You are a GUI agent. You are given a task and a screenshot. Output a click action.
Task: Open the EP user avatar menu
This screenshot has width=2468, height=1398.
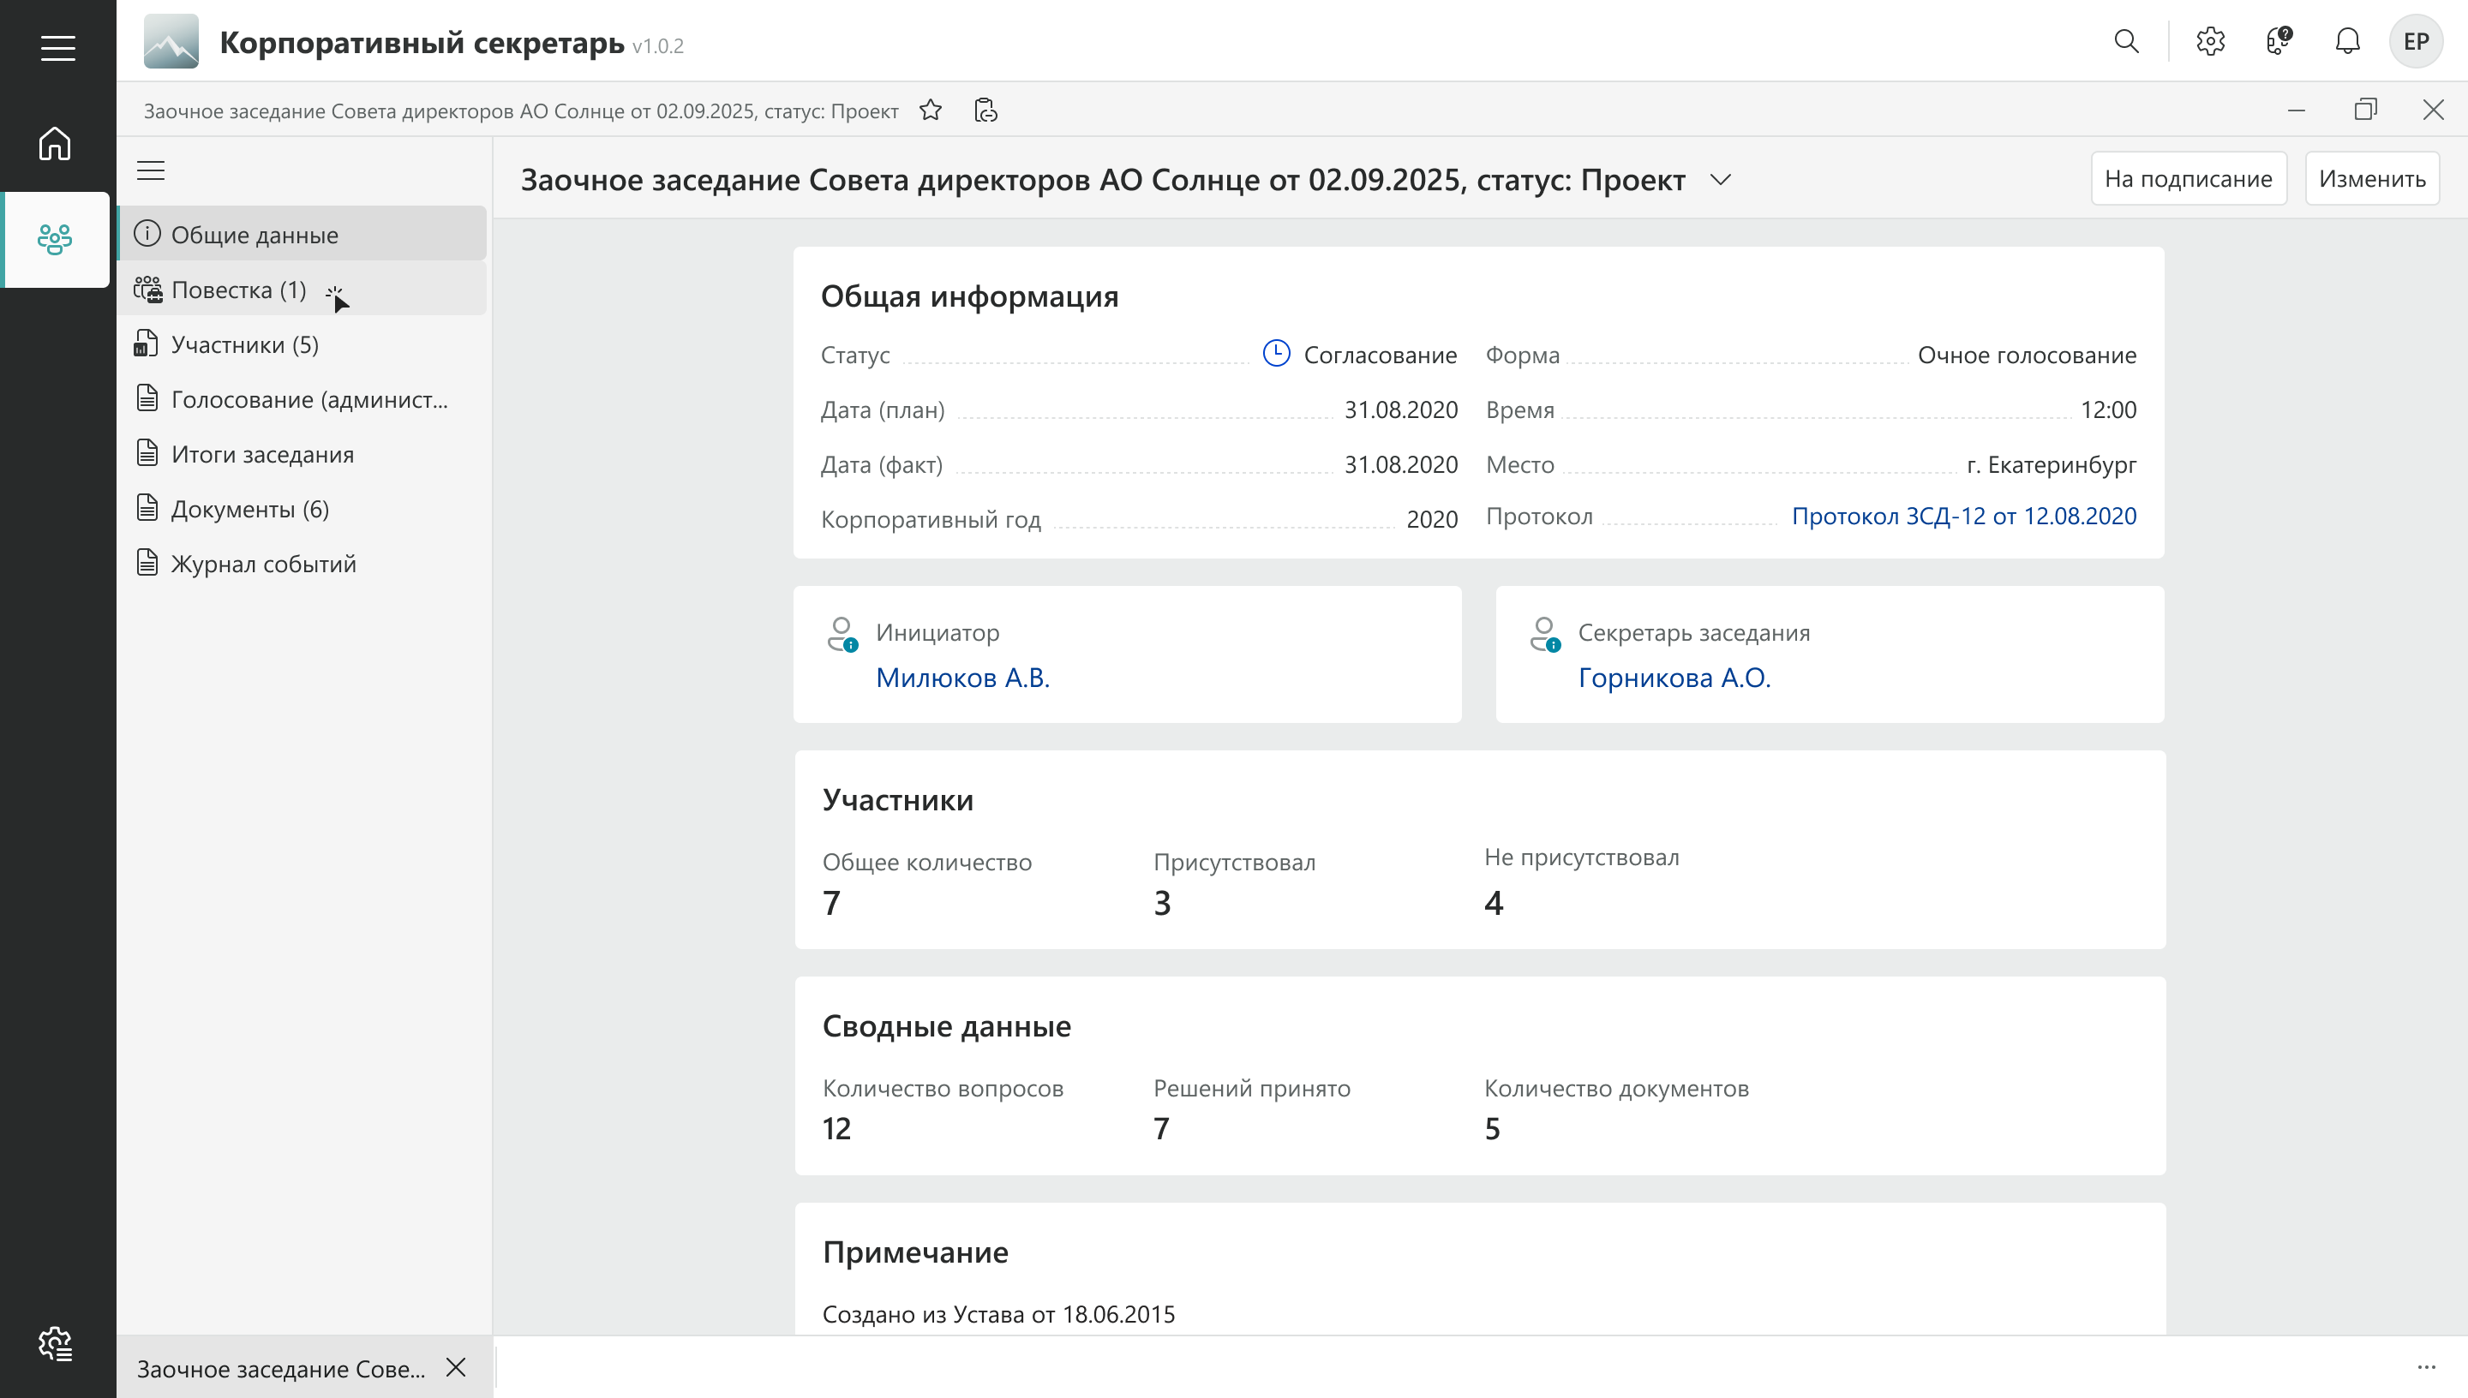point(2415,41)
